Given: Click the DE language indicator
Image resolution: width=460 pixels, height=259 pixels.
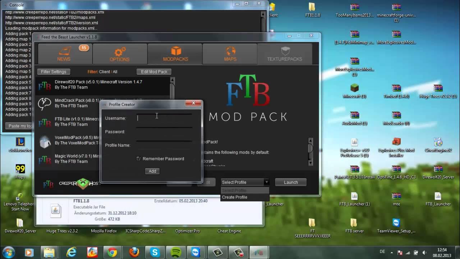Looking at the screenshot, I should coord(382,251).
